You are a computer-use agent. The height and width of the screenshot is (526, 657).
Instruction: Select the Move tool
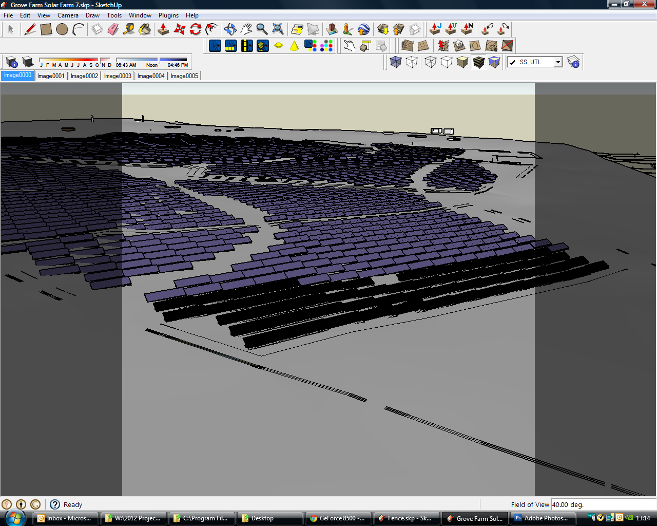click(179, 29)
